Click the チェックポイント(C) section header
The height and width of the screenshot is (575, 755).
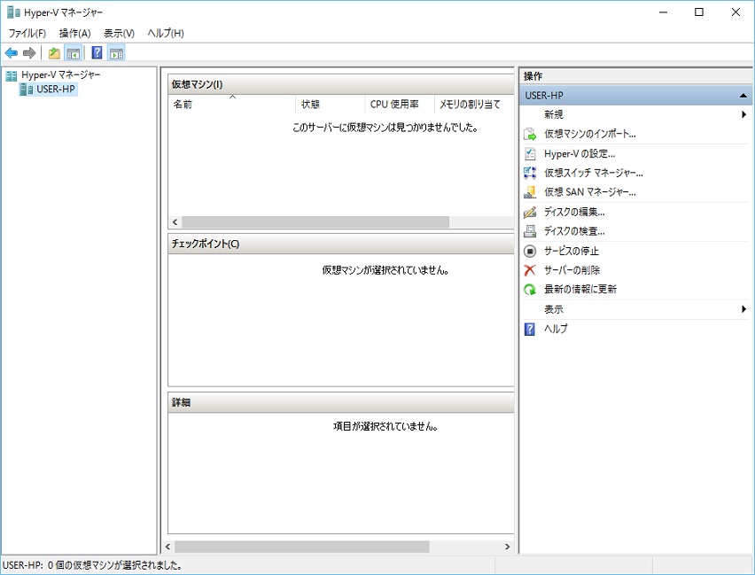point(341,244)
